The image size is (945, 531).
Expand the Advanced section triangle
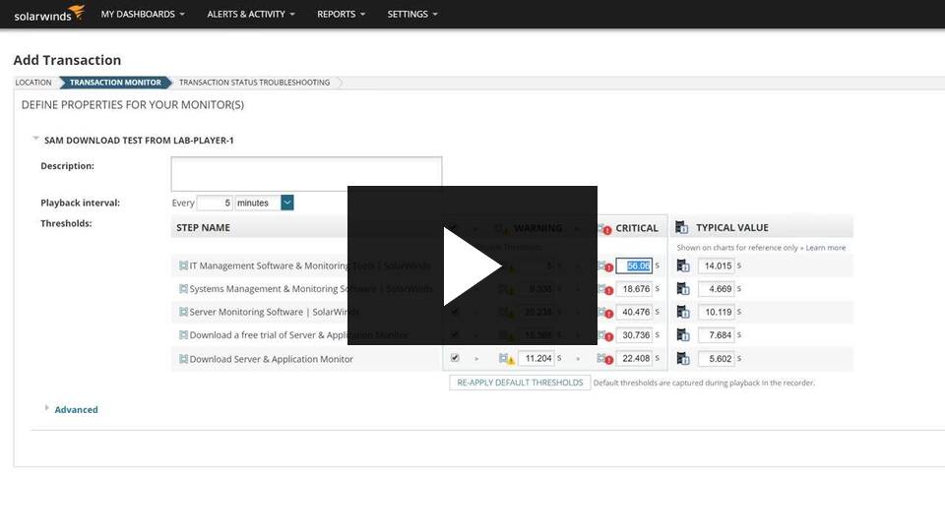(x=46, y=408)
